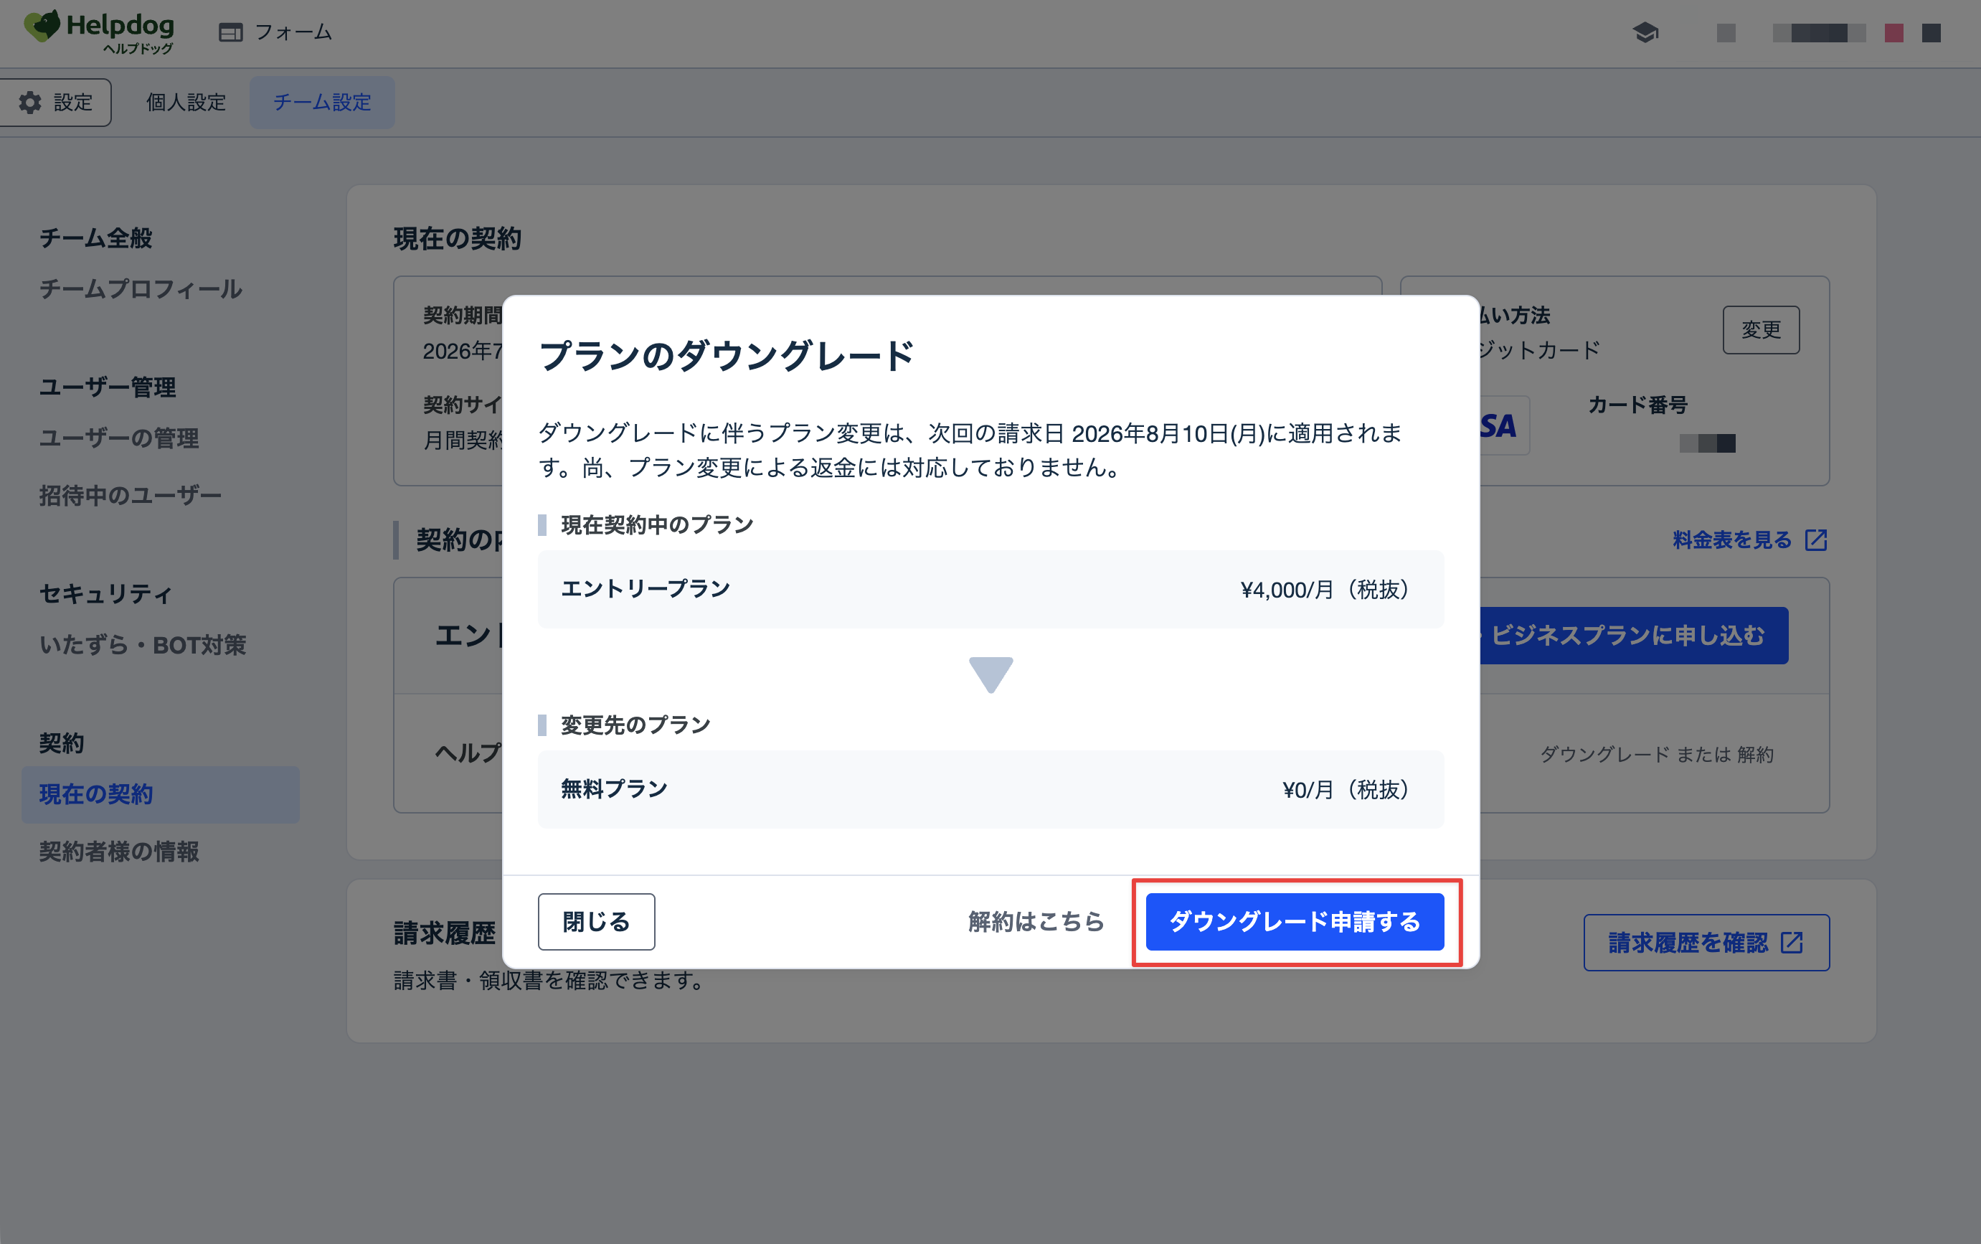Switch to 個人設定 tab
1981x1244 pixels.
tap(186, 103)
